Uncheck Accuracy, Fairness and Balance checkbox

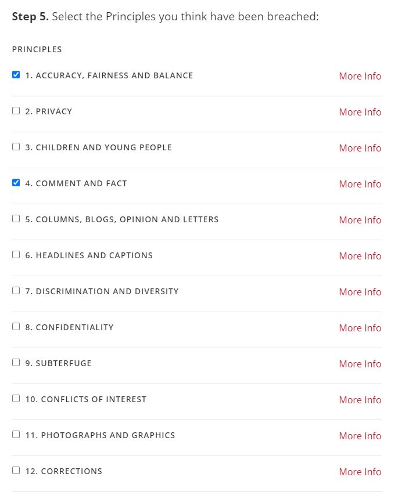click(x=16, y=74)
